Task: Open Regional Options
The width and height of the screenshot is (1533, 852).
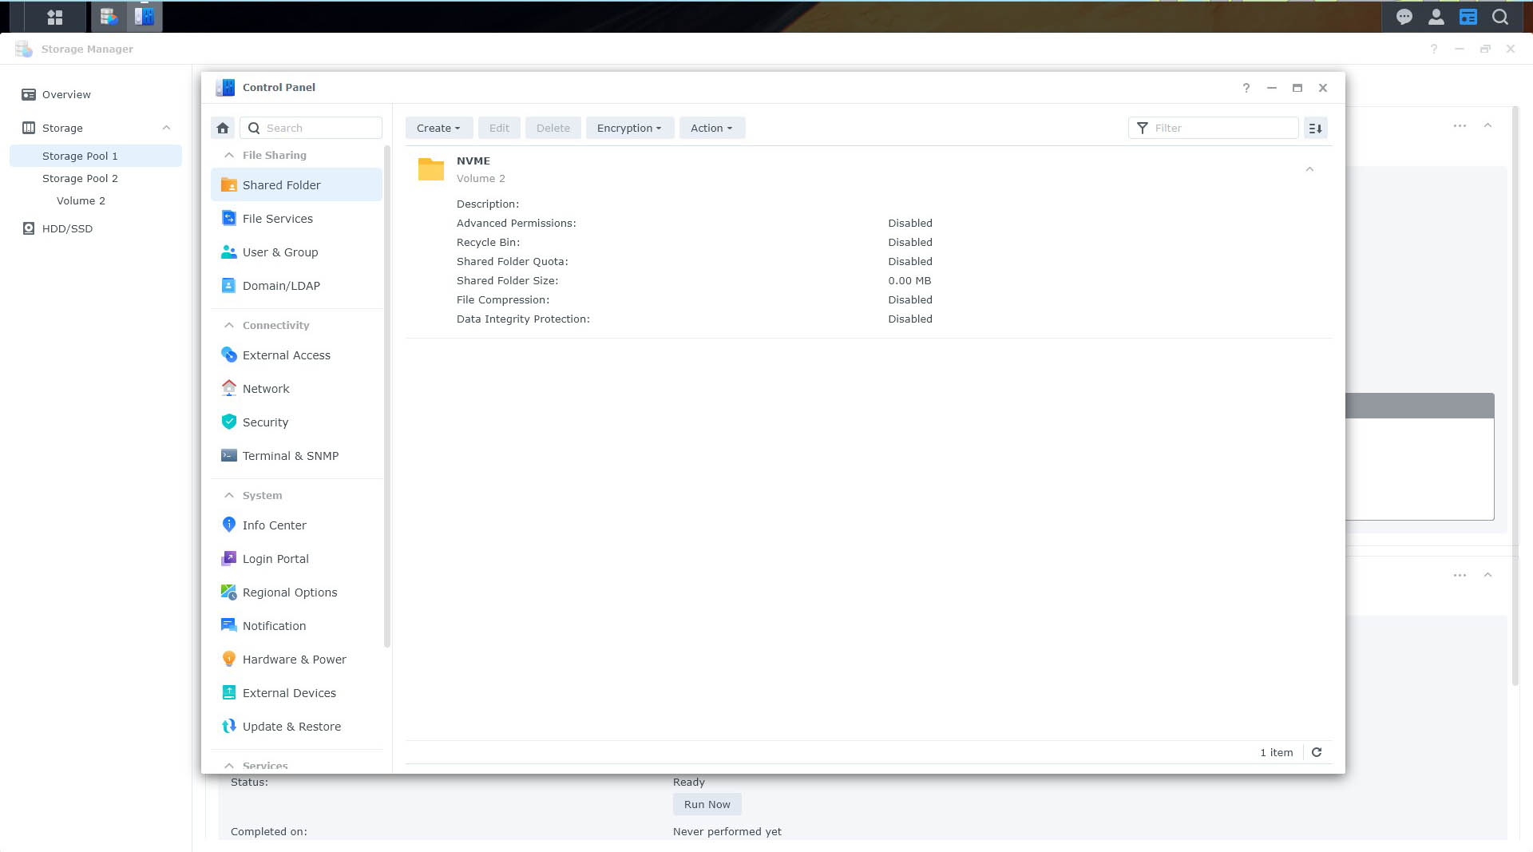Action: (x=296, y=592)
